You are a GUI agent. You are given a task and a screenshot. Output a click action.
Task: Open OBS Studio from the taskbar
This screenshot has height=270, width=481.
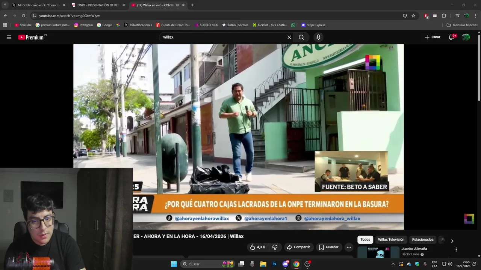tap(307, 264)
